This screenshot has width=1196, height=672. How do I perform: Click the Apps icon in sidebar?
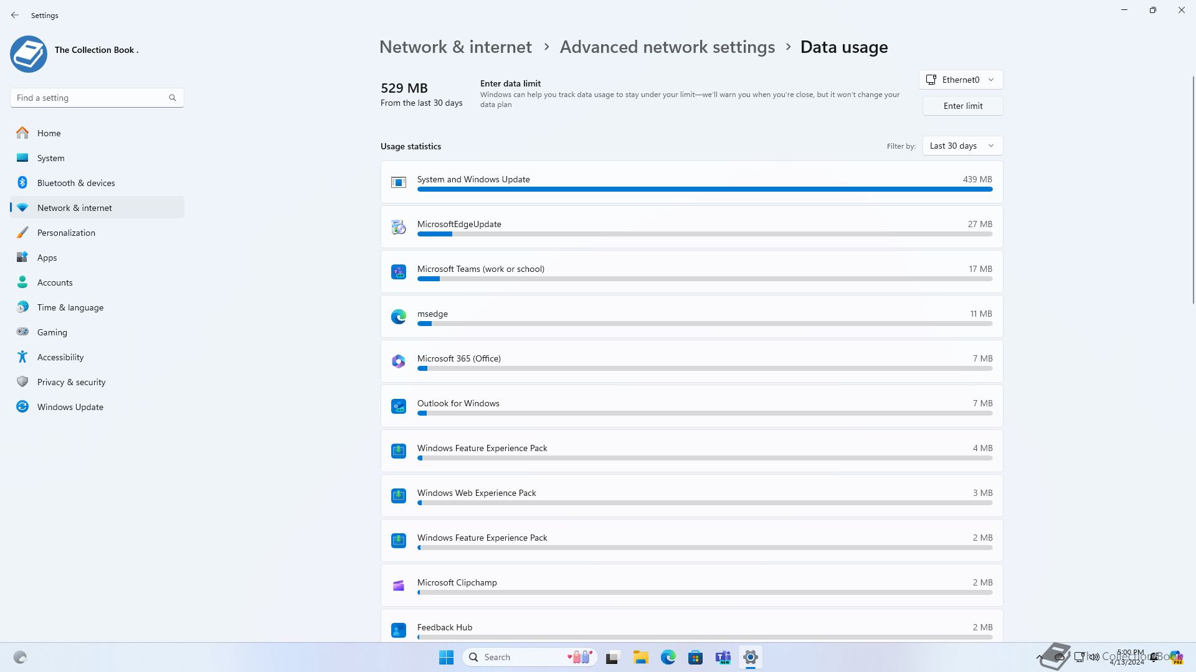tap(22, 257)
